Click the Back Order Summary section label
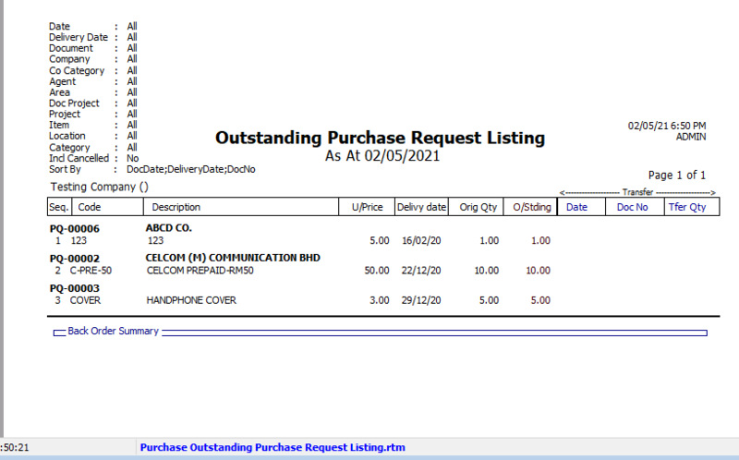739x460 pixels. 113,331
